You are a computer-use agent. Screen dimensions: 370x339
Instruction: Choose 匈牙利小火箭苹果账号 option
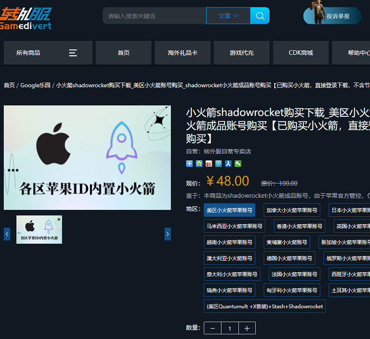[292, 290]
